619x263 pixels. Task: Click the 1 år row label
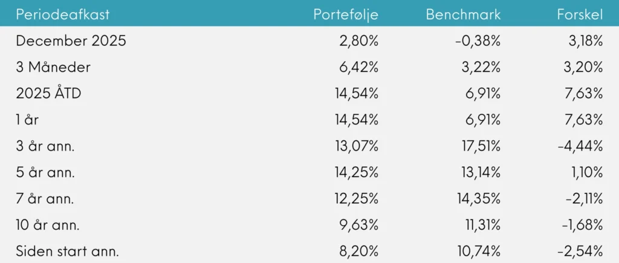(28, 120)
